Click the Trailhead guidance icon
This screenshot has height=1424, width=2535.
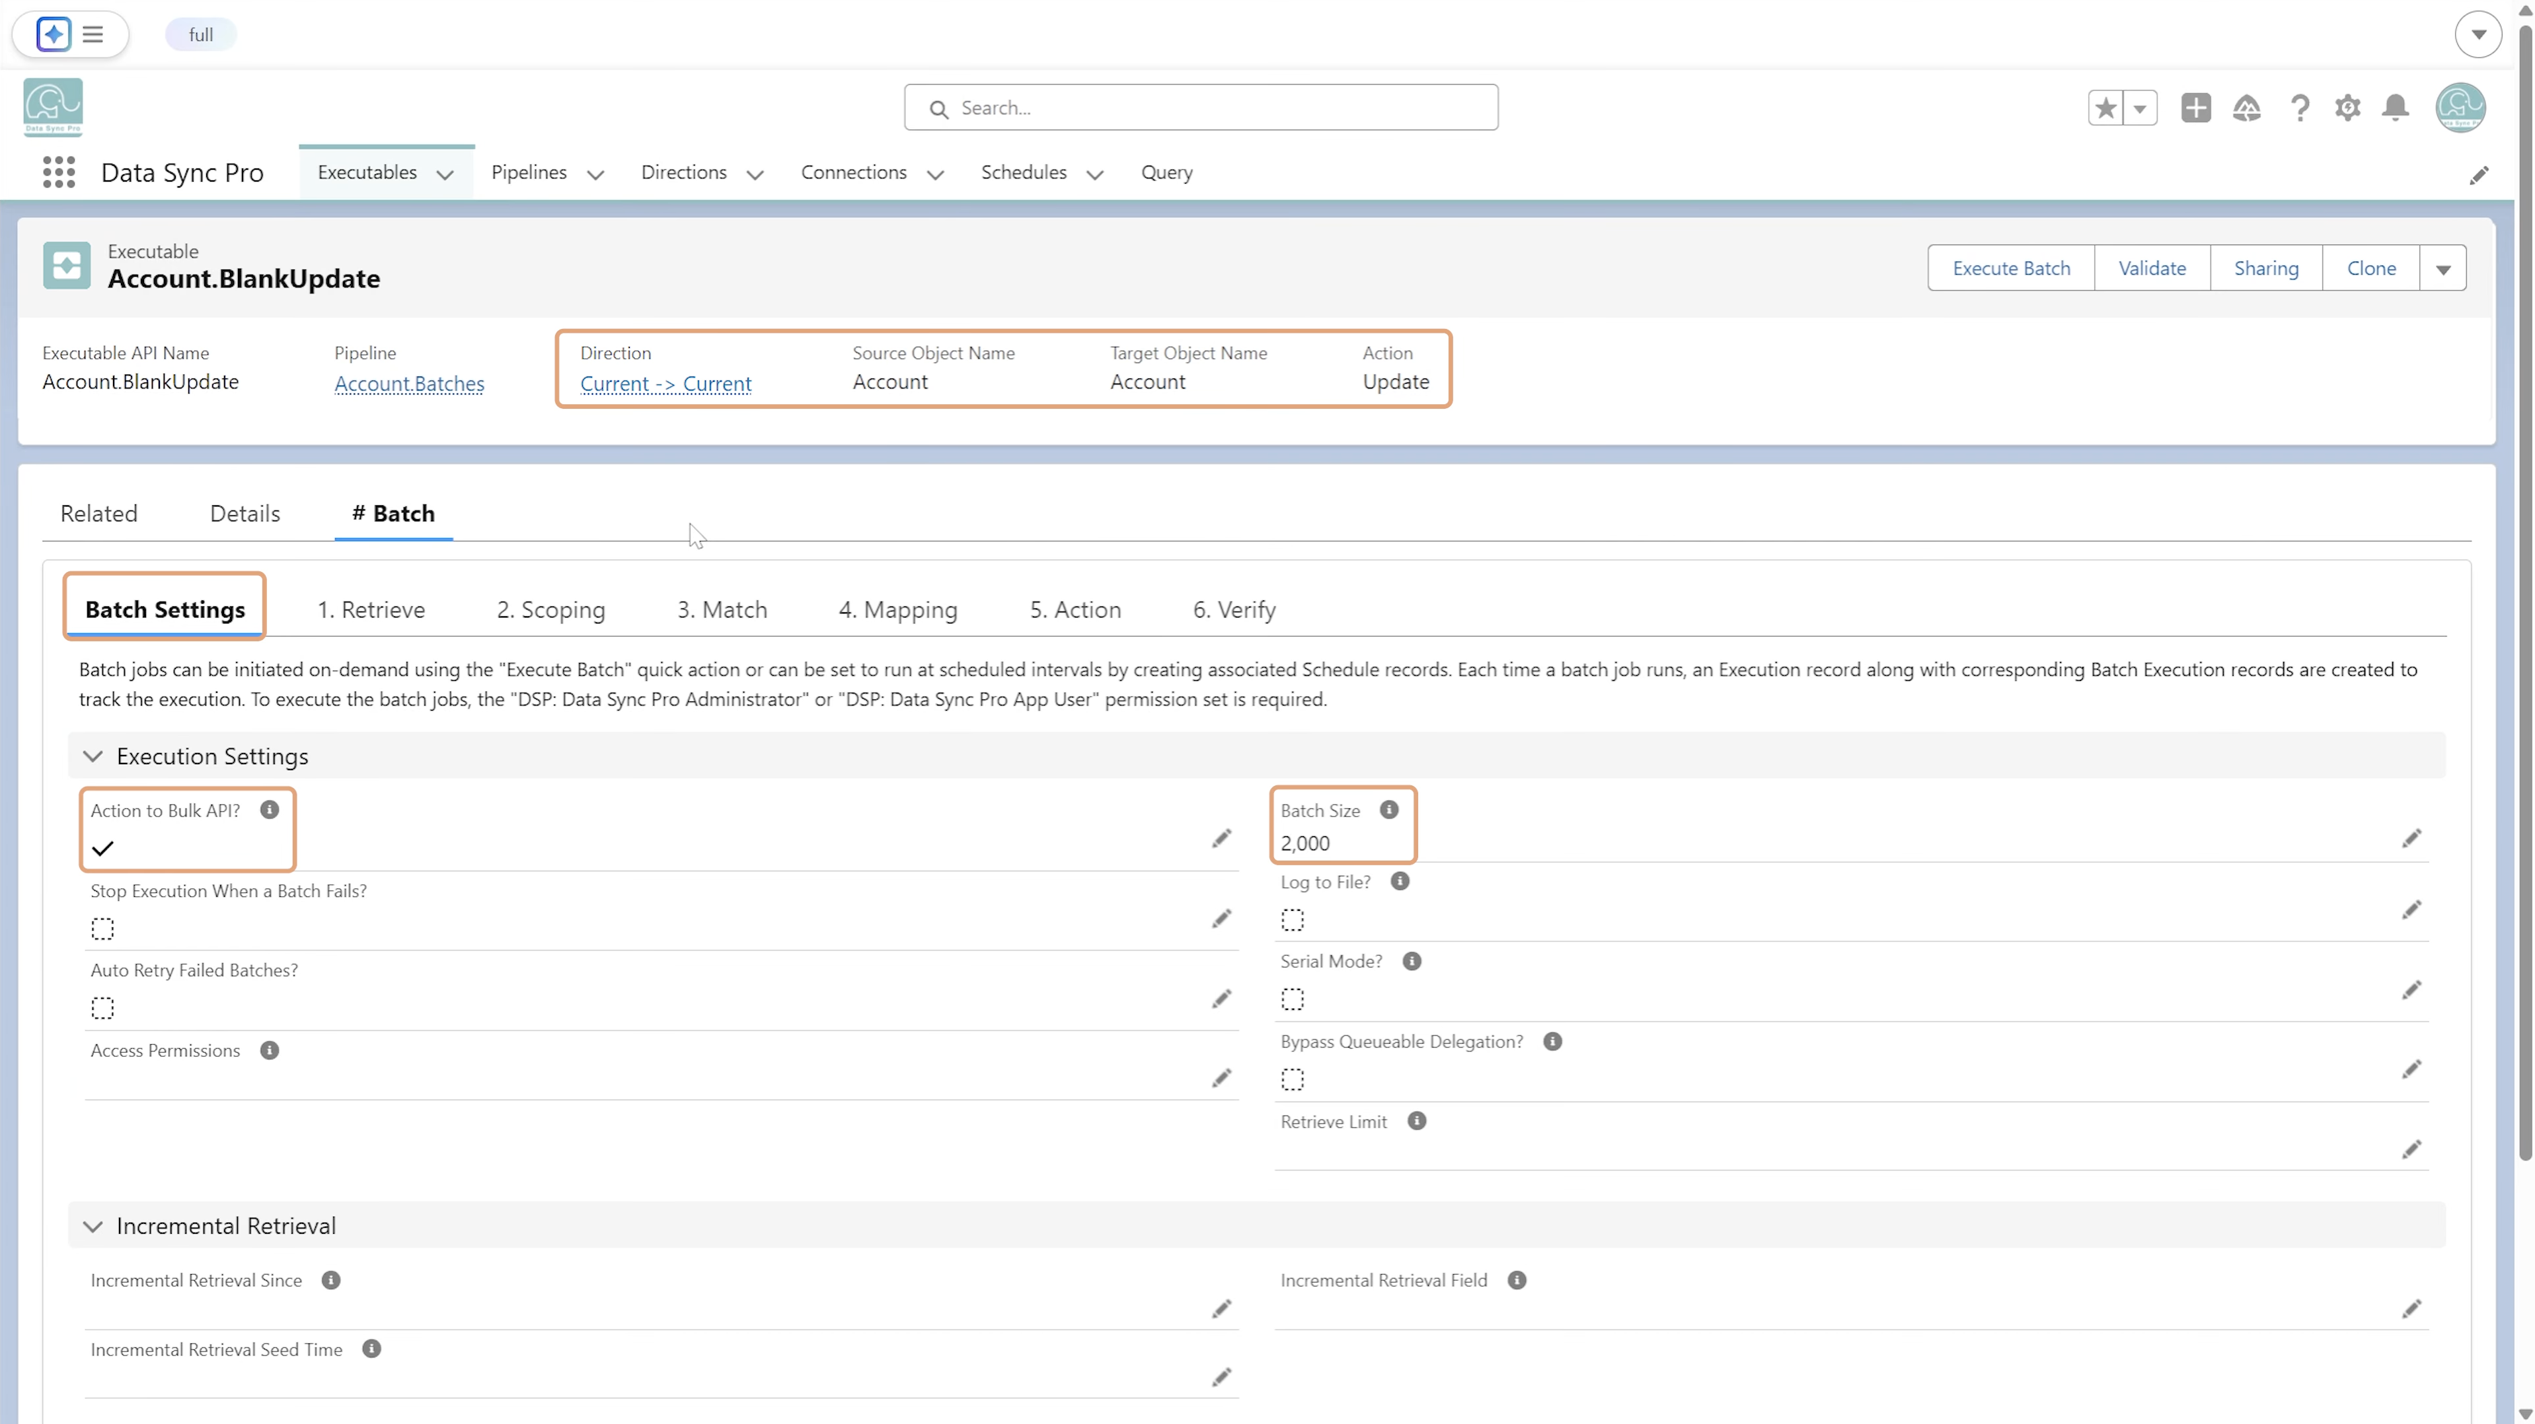tap(2247, 107)
